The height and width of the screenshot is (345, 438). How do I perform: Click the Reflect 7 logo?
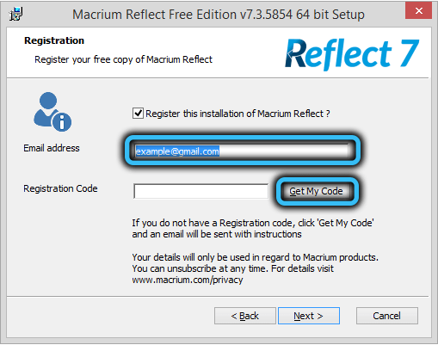click(x=352, y=53)
